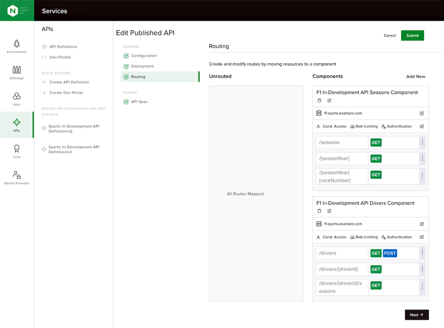Screen dimensions: 444x328
Task: Click the green Submit button
Action: click(412, 36)
